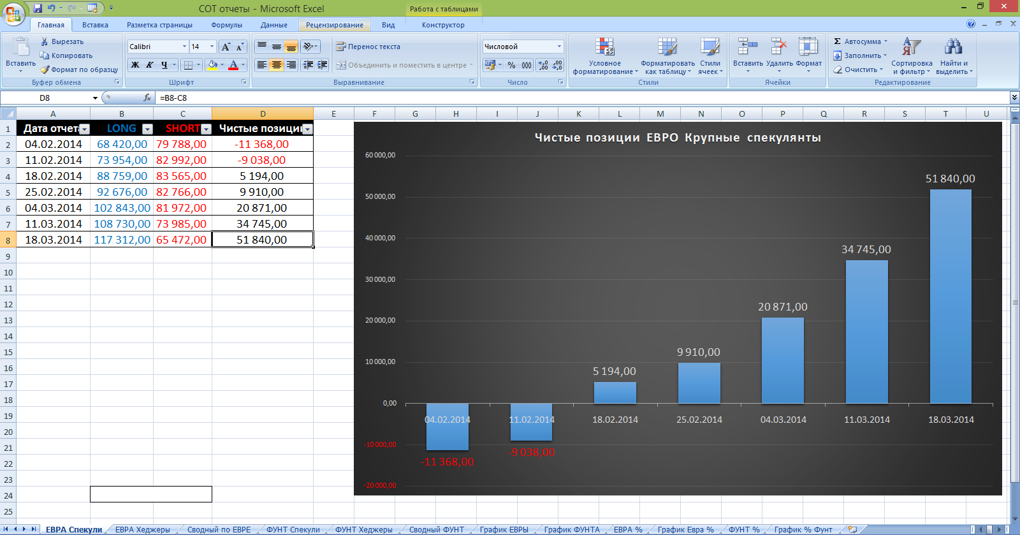Viewport: 1020px width, 535px height.
Task: Decrease the font size
Action: click(x=240, y=47)
